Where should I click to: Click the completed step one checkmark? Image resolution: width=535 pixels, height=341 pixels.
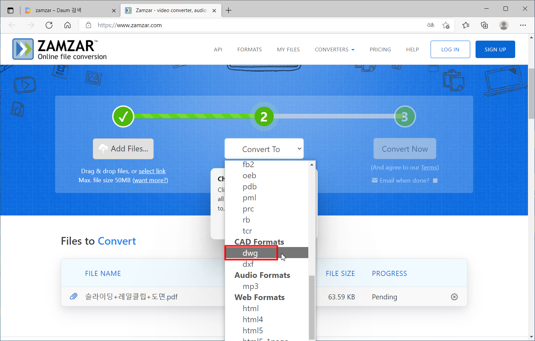(x=123, y=116)
